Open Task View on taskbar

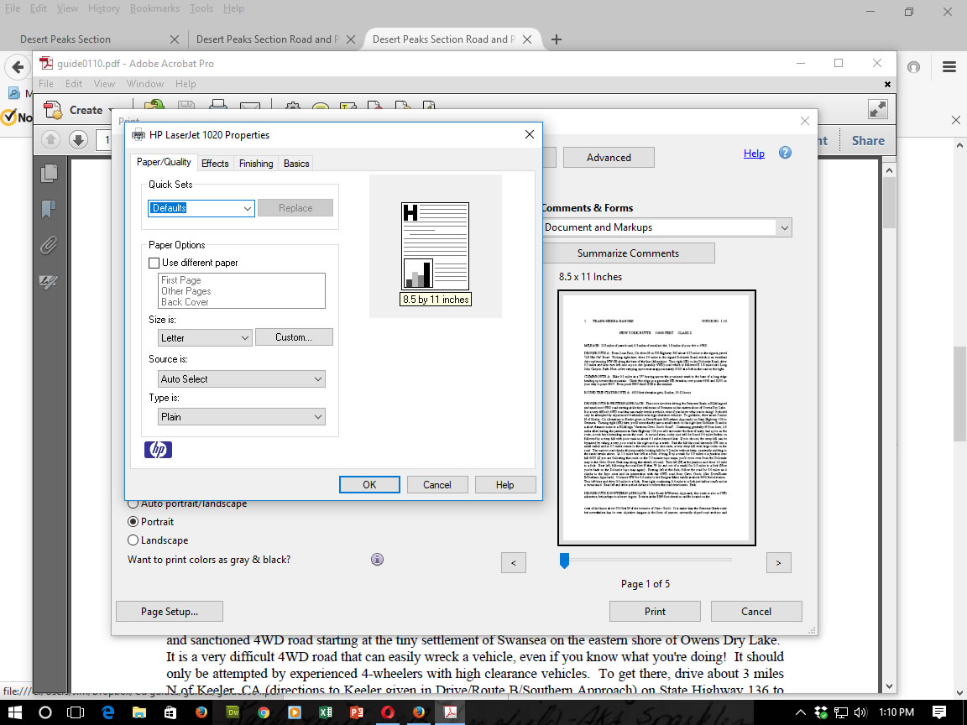(x=76, y=712)
